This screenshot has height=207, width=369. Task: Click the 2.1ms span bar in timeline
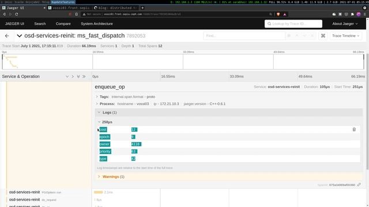[99, 192]
